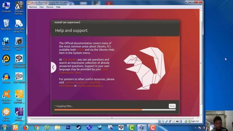This screenshot has width=233, height=131.
Task: Expand the Copying files details triangle
Action: tap(55, 106)
